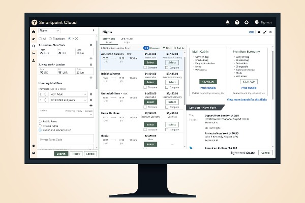
Task: Add traveler with plus icon below travelers
Action: click(x=91, y=106)
